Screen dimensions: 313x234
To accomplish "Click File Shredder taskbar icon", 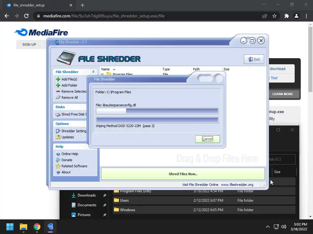I will point(50,227).
